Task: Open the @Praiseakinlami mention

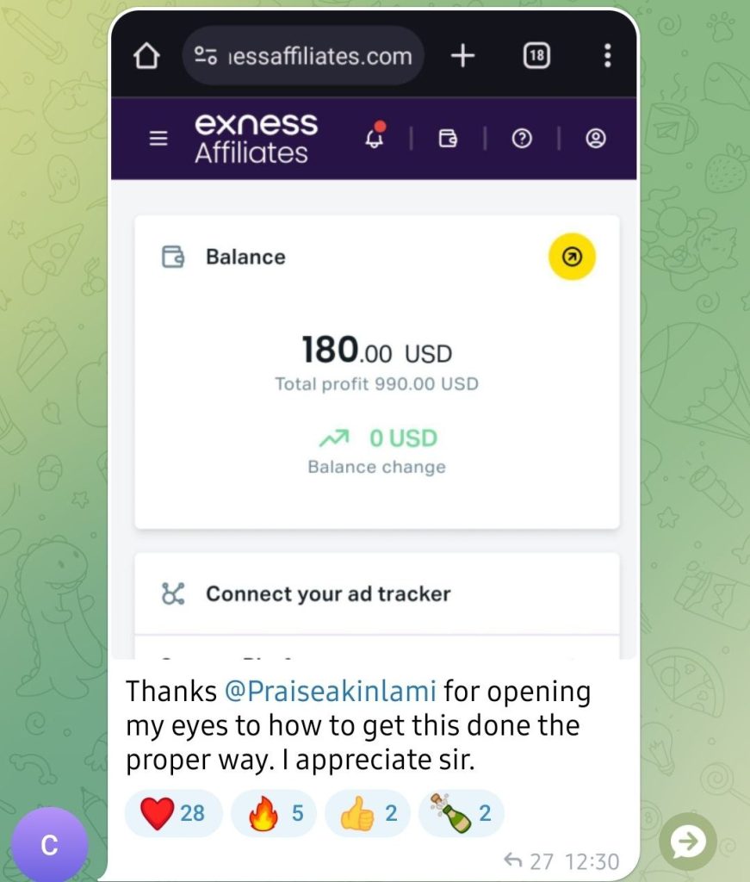Action: [x=331, y=692]
